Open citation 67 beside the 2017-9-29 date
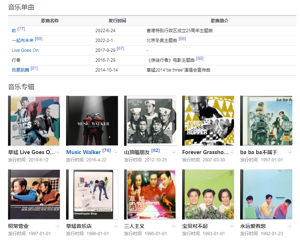The image size is (300, 241). click(120, 49)
